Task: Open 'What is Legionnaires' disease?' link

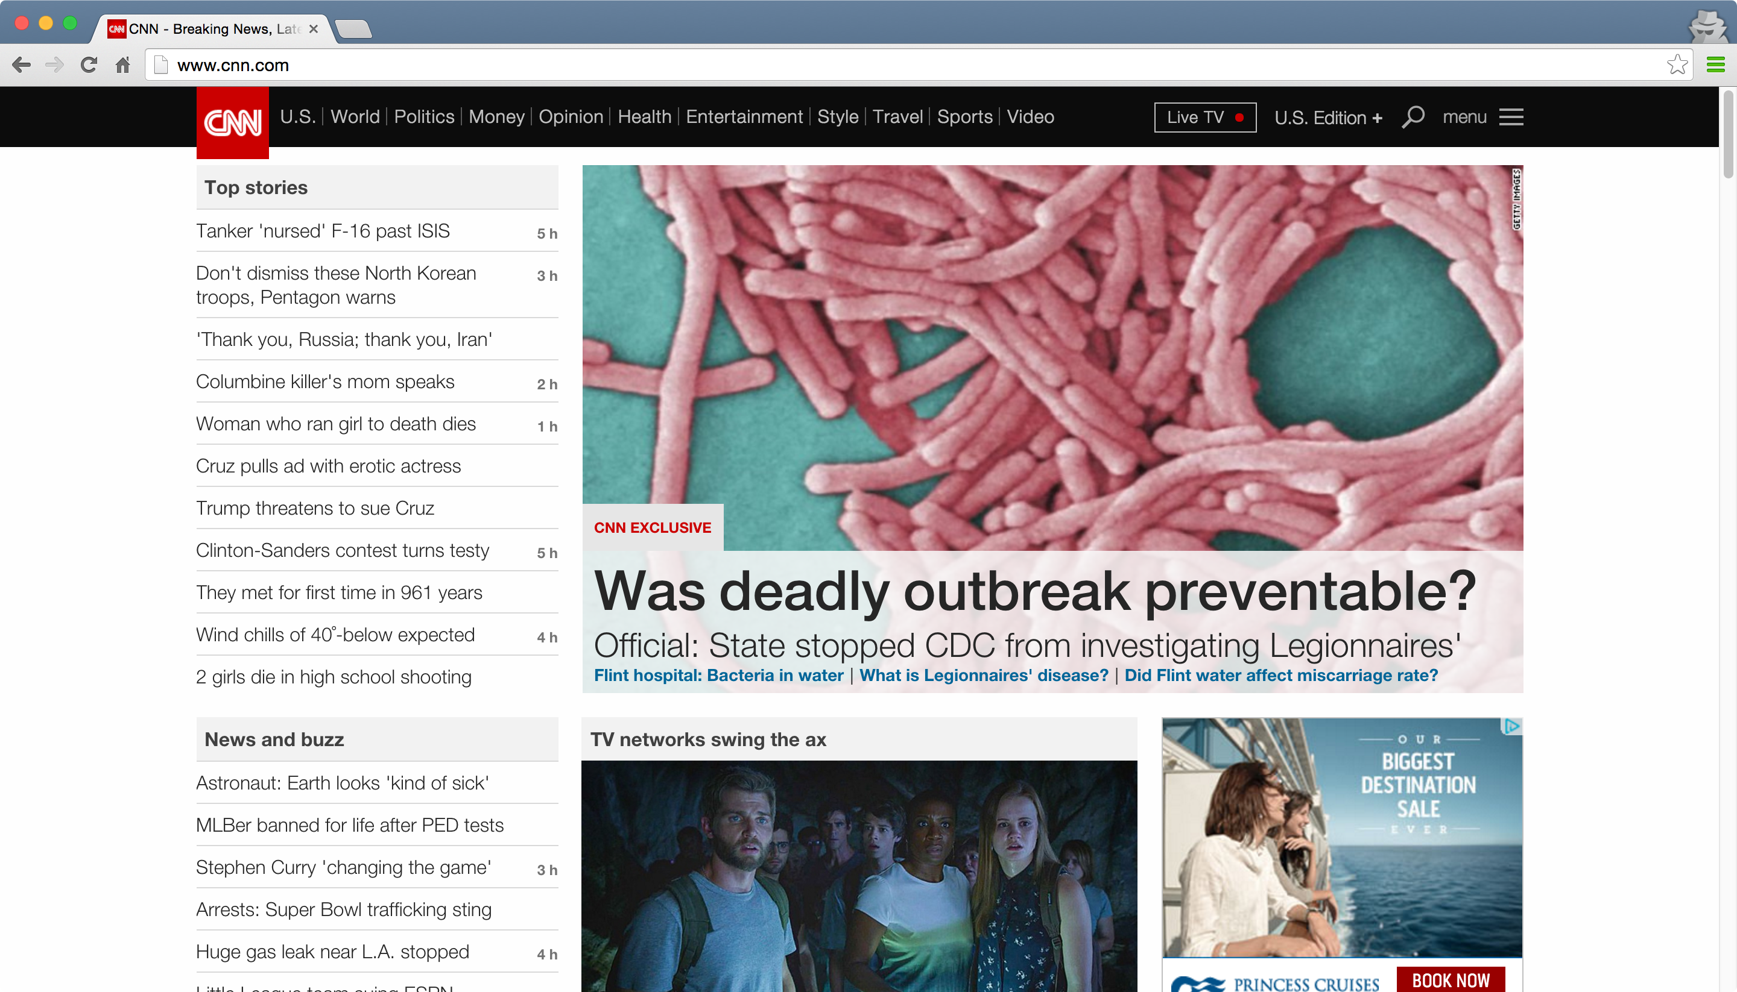Action: click(984, 675)
